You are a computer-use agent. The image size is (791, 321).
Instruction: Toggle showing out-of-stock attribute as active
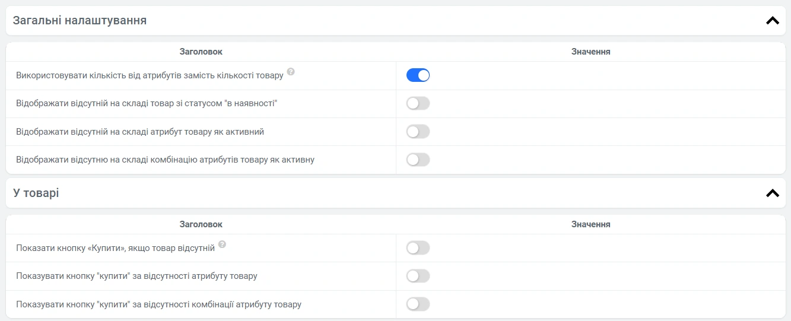[418, 132]
